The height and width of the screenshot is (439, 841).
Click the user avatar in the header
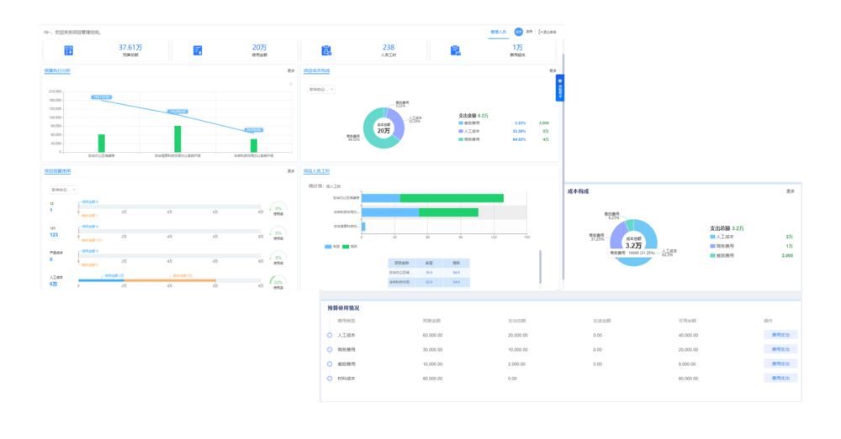(x=518, y=32)
